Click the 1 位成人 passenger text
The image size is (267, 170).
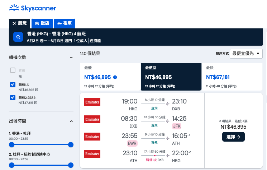coord(81,41)
